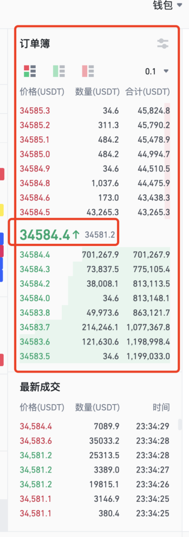Click the 最新成交 section title

(x=40, y=387)
